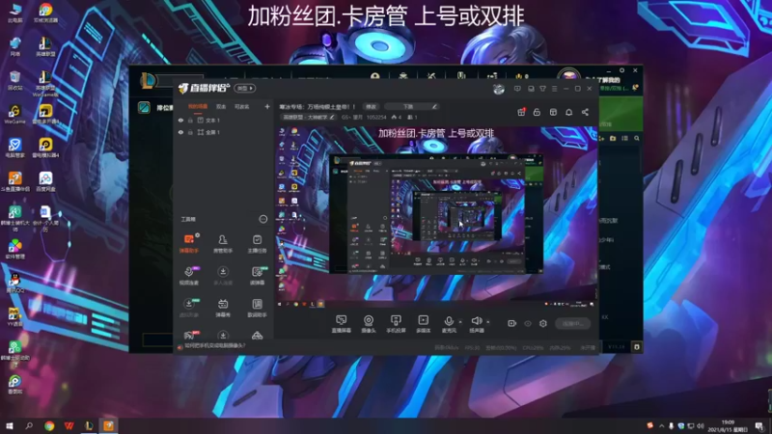Screen dimensions: 772x434
Task: Switch to the third scene tab
Action: [x=241, y=107]
